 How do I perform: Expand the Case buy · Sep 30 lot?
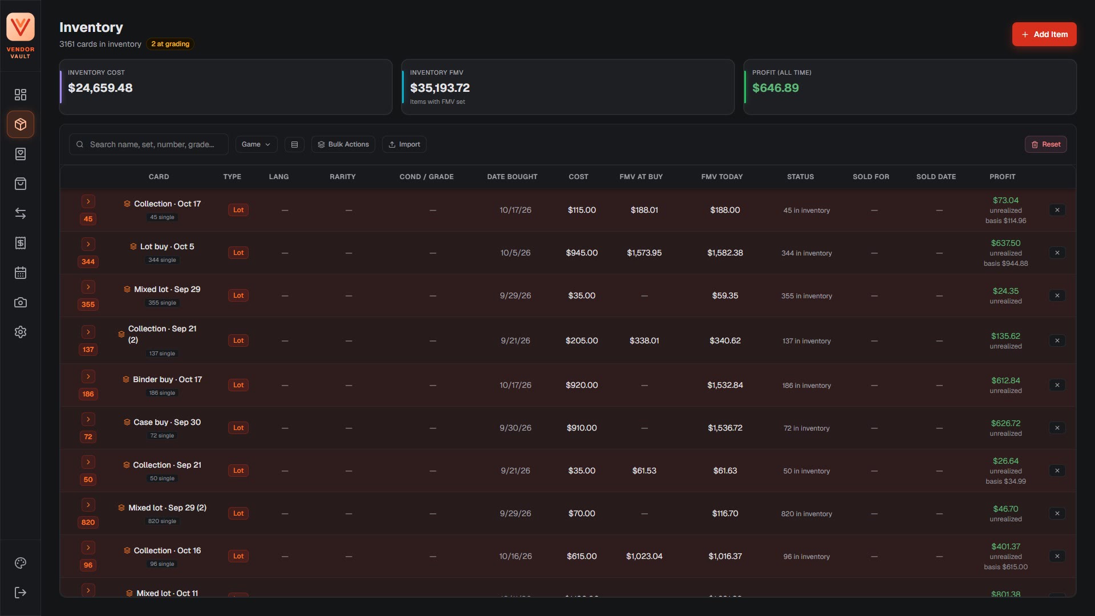point(88,419)
